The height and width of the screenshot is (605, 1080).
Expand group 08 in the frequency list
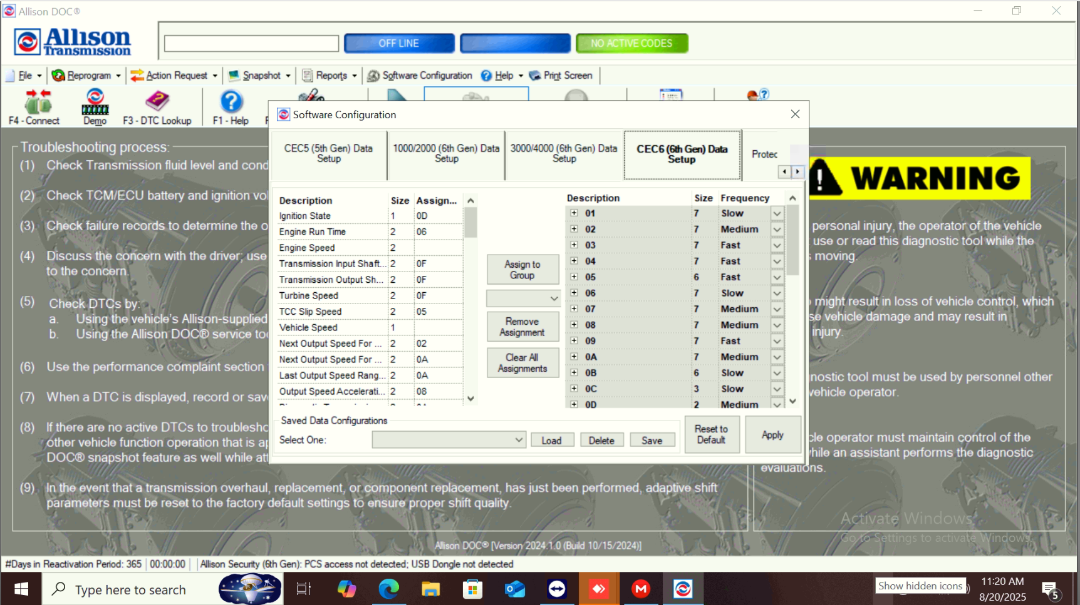point(574,324)
